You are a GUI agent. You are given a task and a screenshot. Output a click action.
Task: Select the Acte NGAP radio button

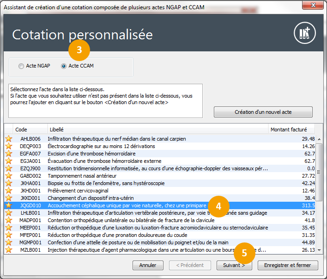21,66
